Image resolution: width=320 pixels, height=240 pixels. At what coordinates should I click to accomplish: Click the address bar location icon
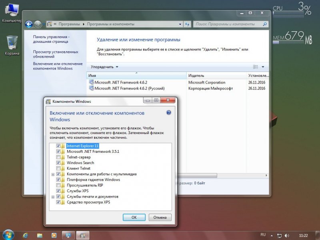(x=49, y=24)
